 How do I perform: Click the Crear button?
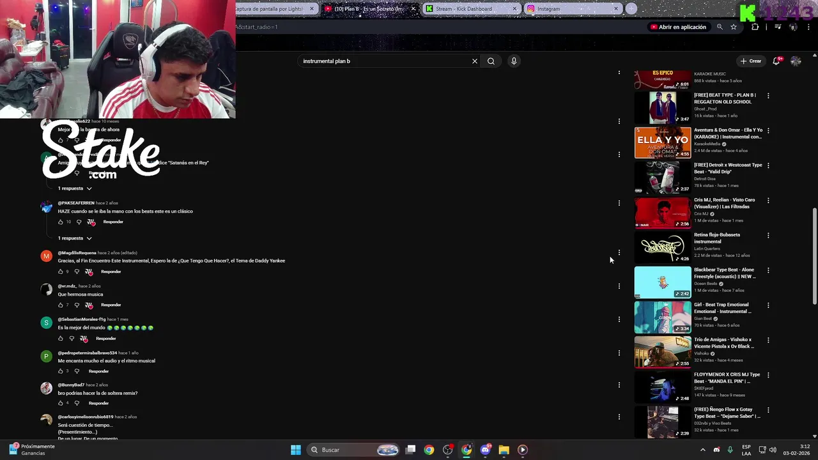751,61
